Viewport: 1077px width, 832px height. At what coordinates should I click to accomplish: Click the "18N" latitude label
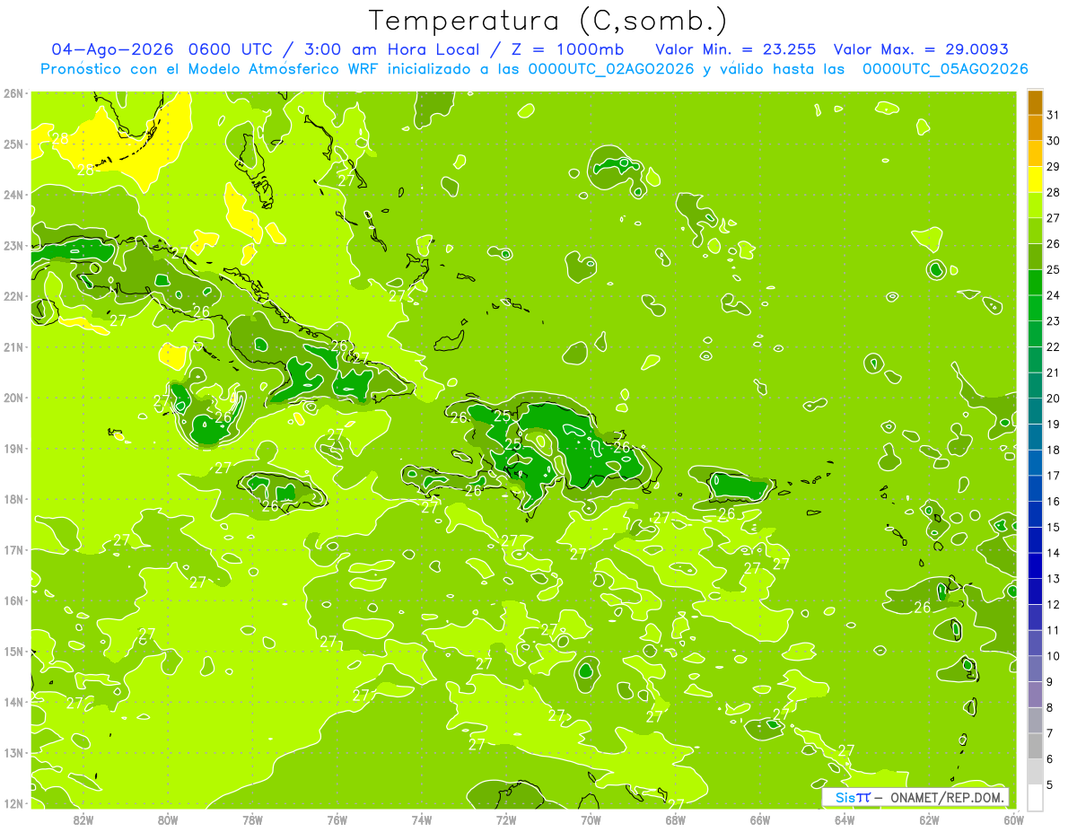[13, 499]
